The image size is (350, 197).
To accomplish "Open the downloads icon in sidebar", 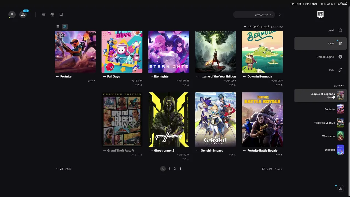I will (341, 188).
